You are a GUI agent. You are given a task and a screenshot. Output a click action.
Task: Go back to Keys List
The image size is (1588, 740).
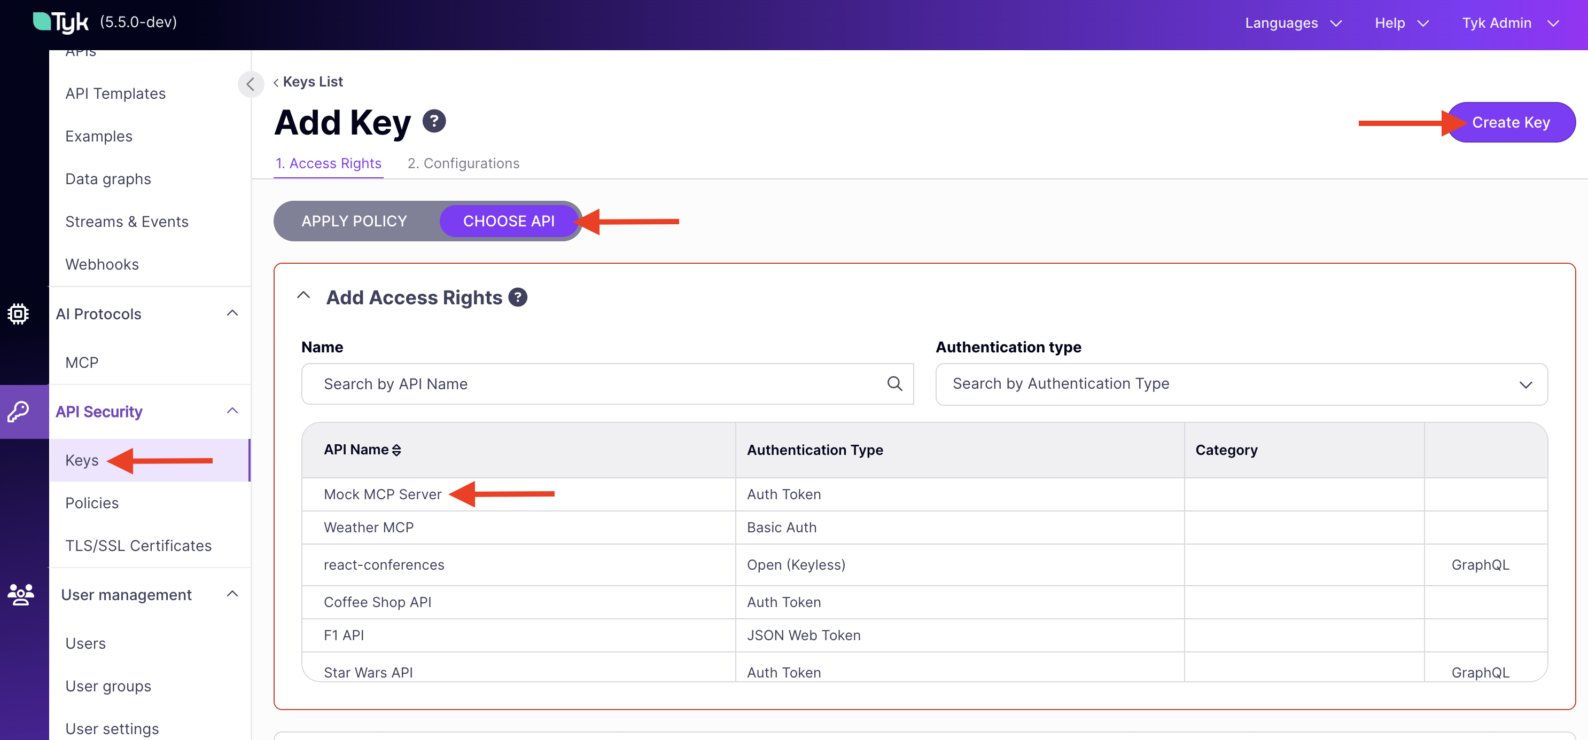coord(308,82)
